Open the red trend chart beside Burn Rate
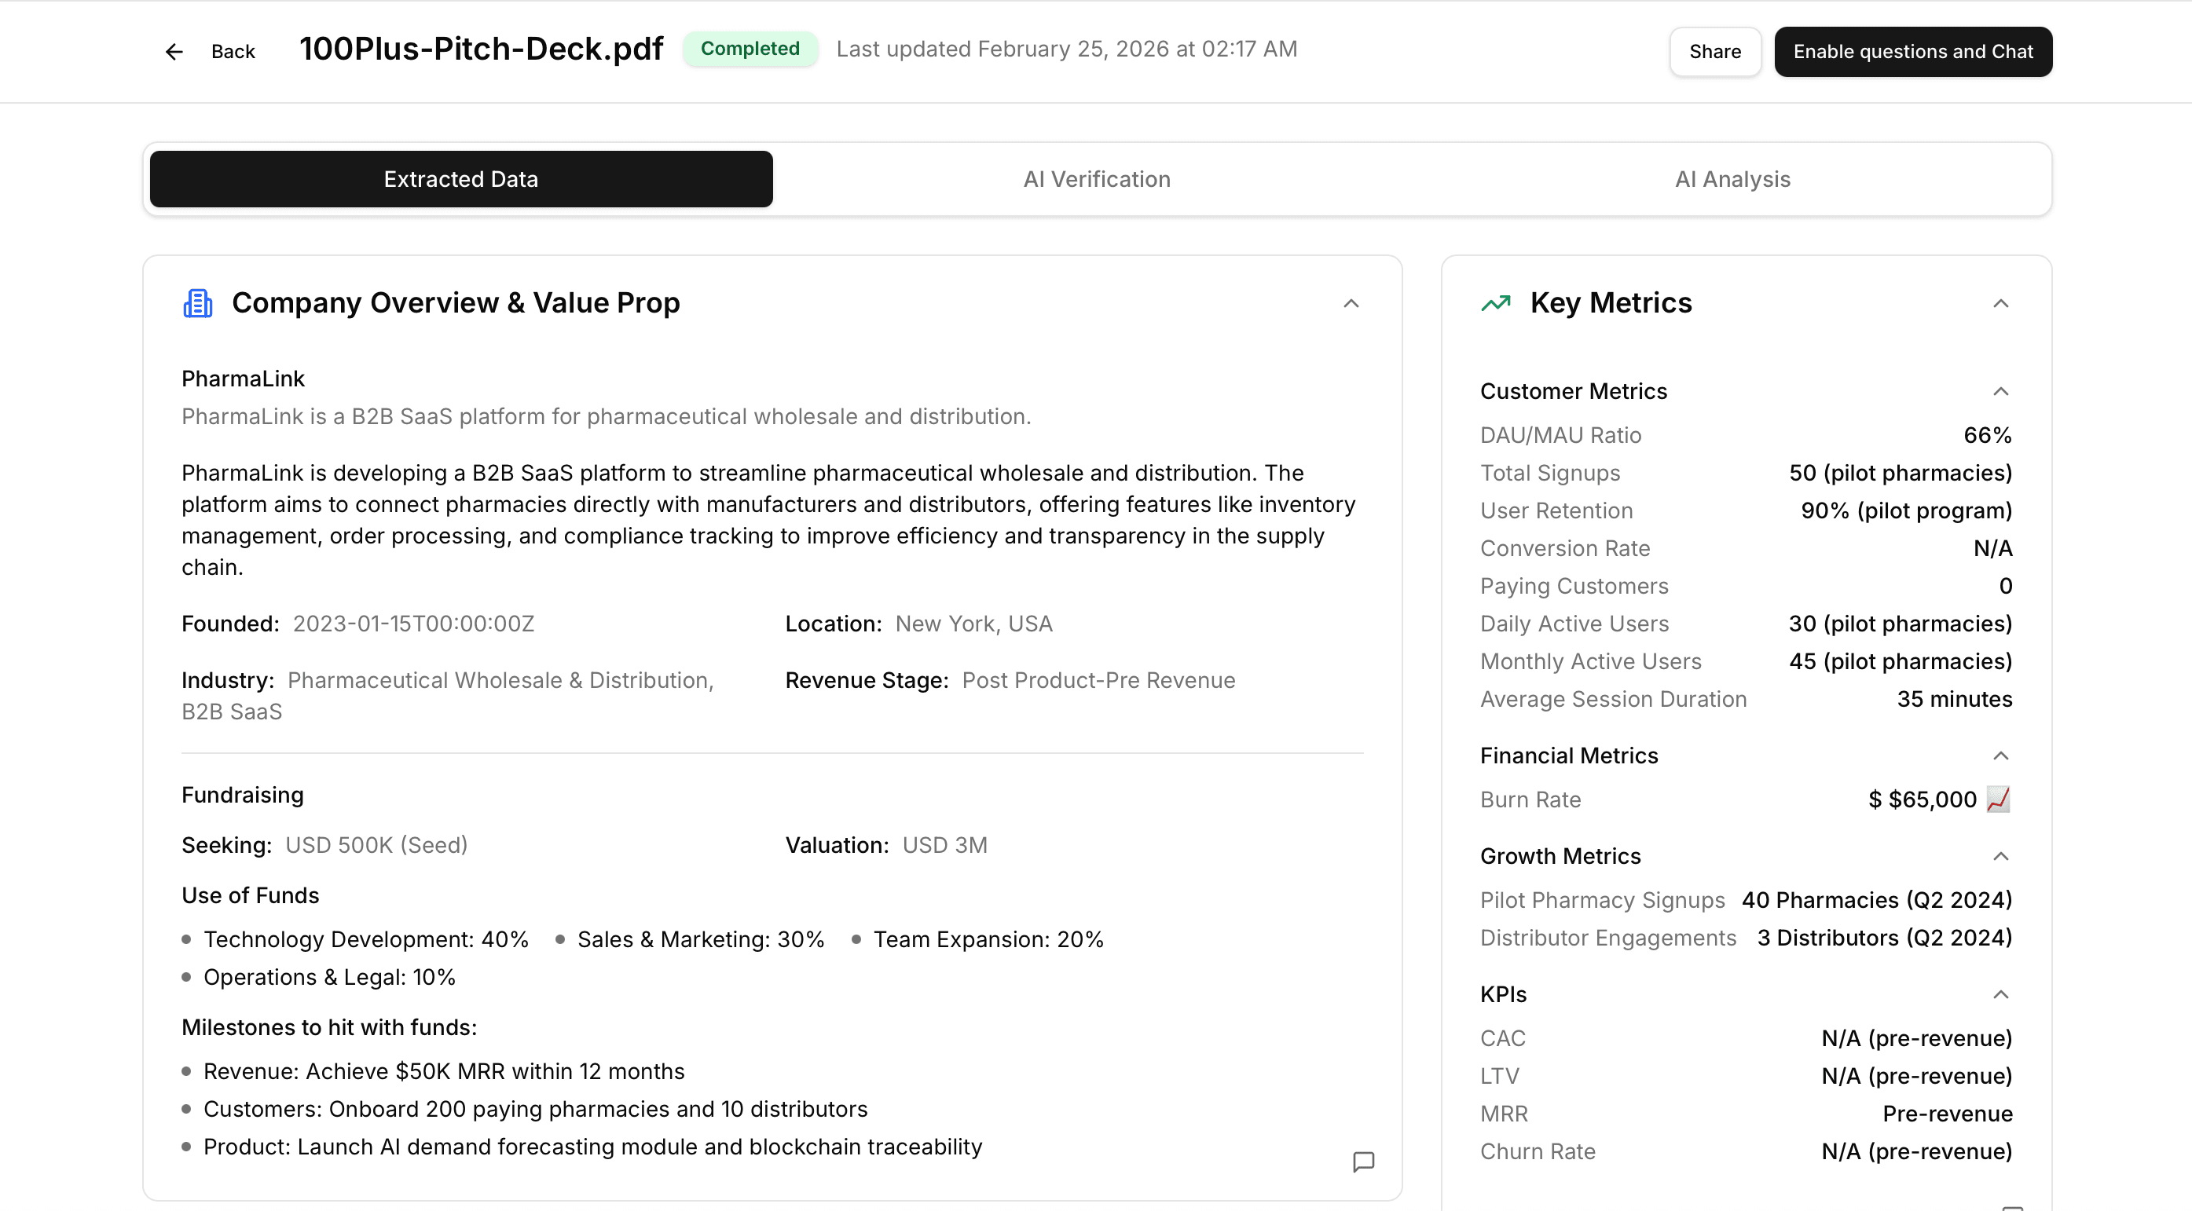This screenshot has width=2192, height=1211. pyautogui.click(x=1998, y=799)
